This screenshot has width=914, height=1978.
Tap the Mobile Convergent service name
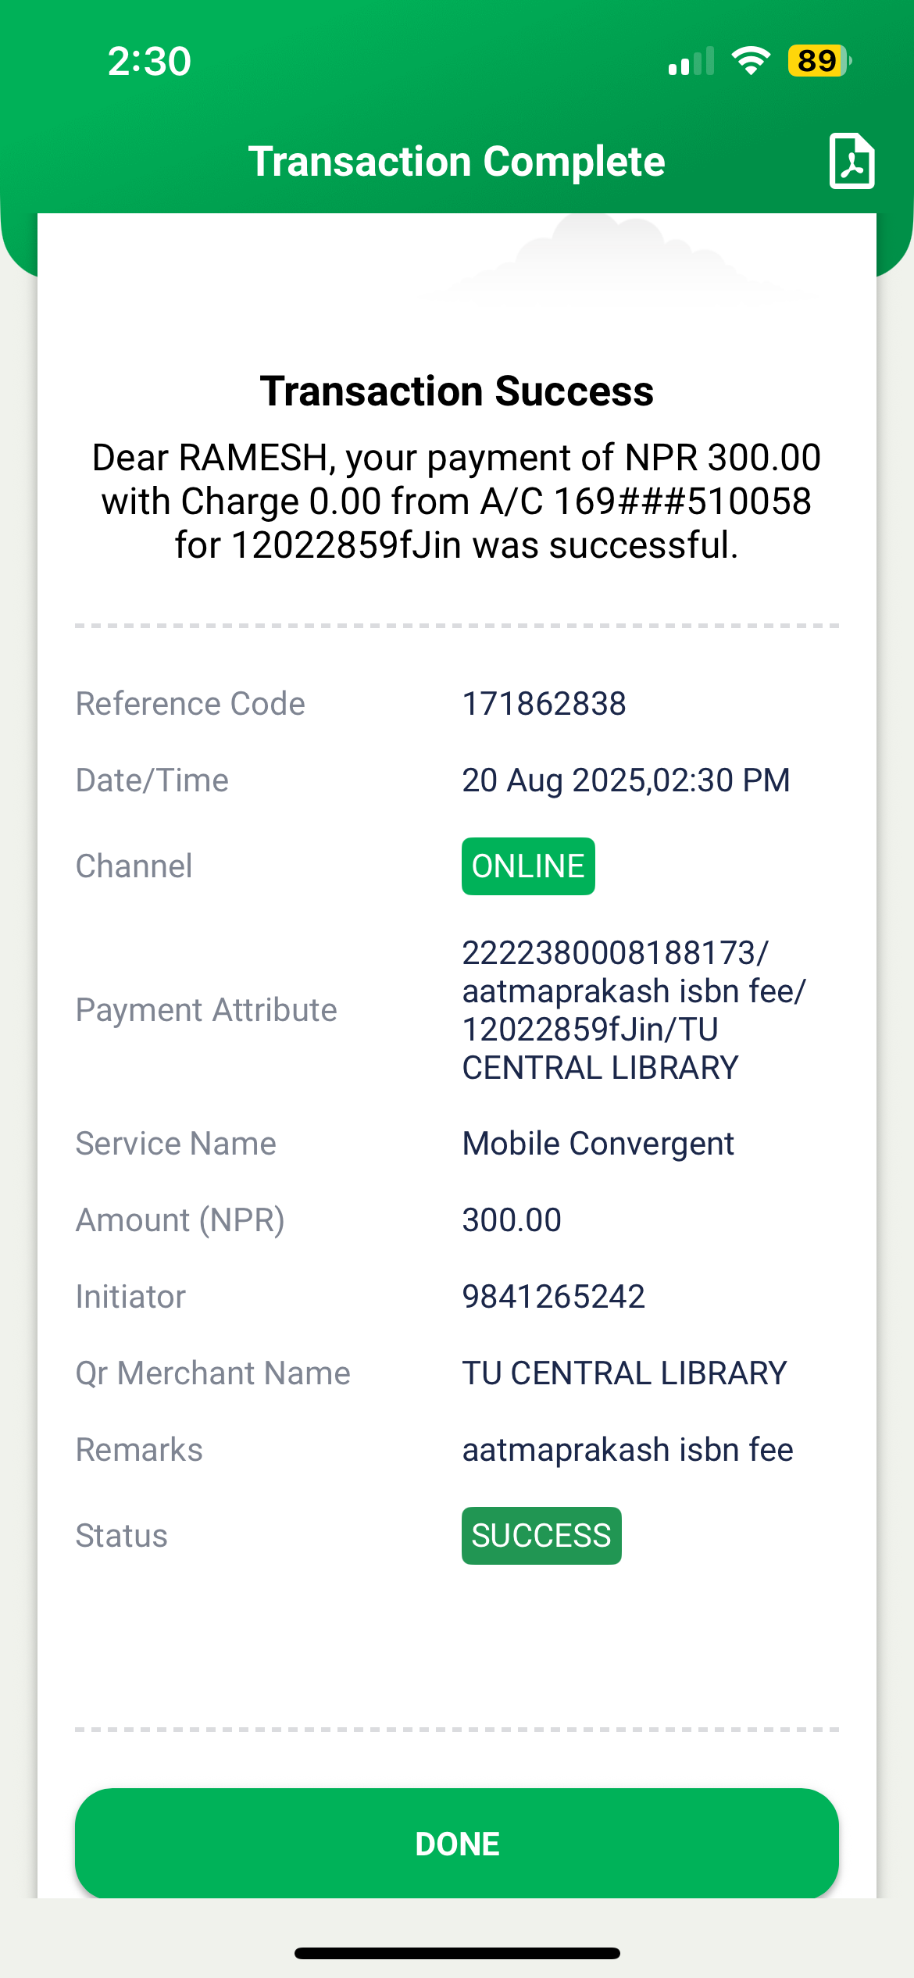coord(598,1144)
